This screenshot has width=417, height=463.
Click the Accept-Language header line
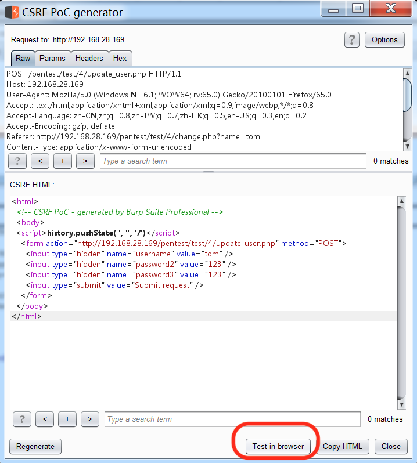[x=156, y=116]
